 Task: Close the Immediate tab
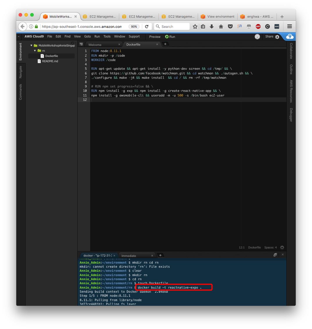152,256
